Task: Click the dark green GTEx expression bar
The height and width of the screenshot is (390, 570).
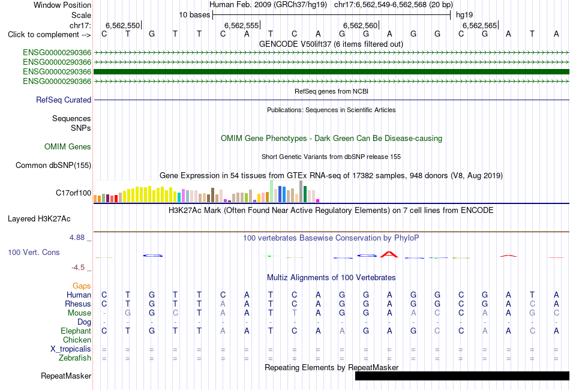Action: tap(305, 194)
